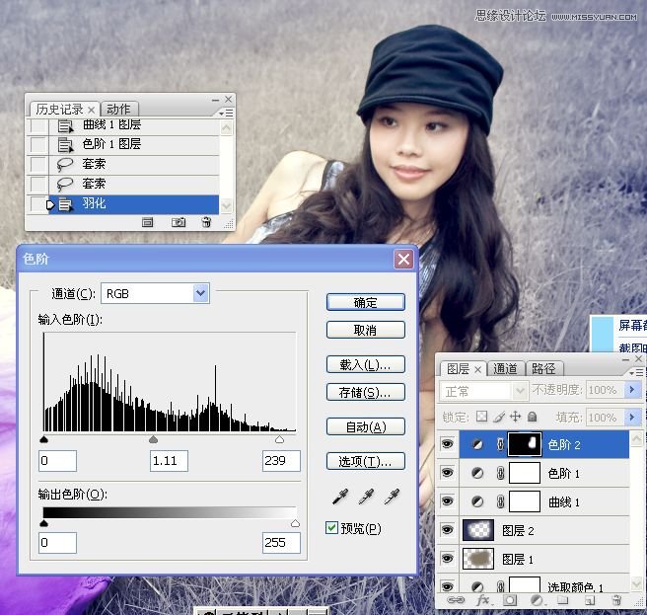The width and height of the screenshot is (647, 615).
Task: Click adjustment icon of 色阶 2 layer
Action: [x=477, y=444]
